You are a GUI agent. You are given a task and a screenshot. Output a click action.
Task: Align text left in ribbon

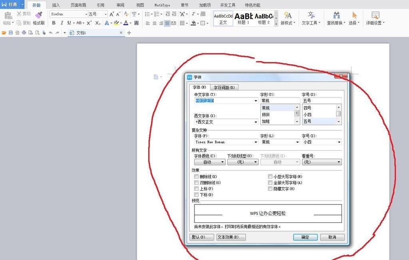[148, 23]
